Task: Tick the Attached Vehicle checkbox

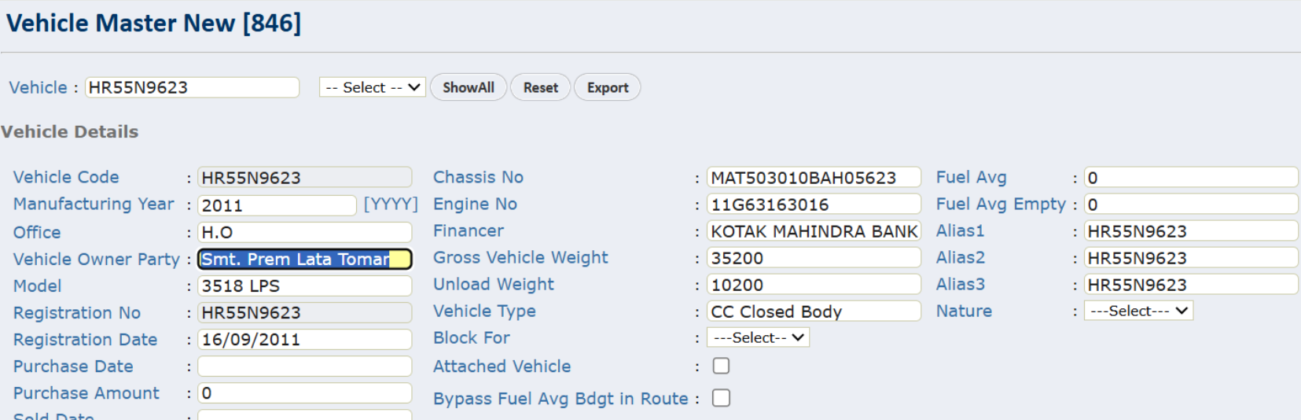Action: [x=721, y=366]
